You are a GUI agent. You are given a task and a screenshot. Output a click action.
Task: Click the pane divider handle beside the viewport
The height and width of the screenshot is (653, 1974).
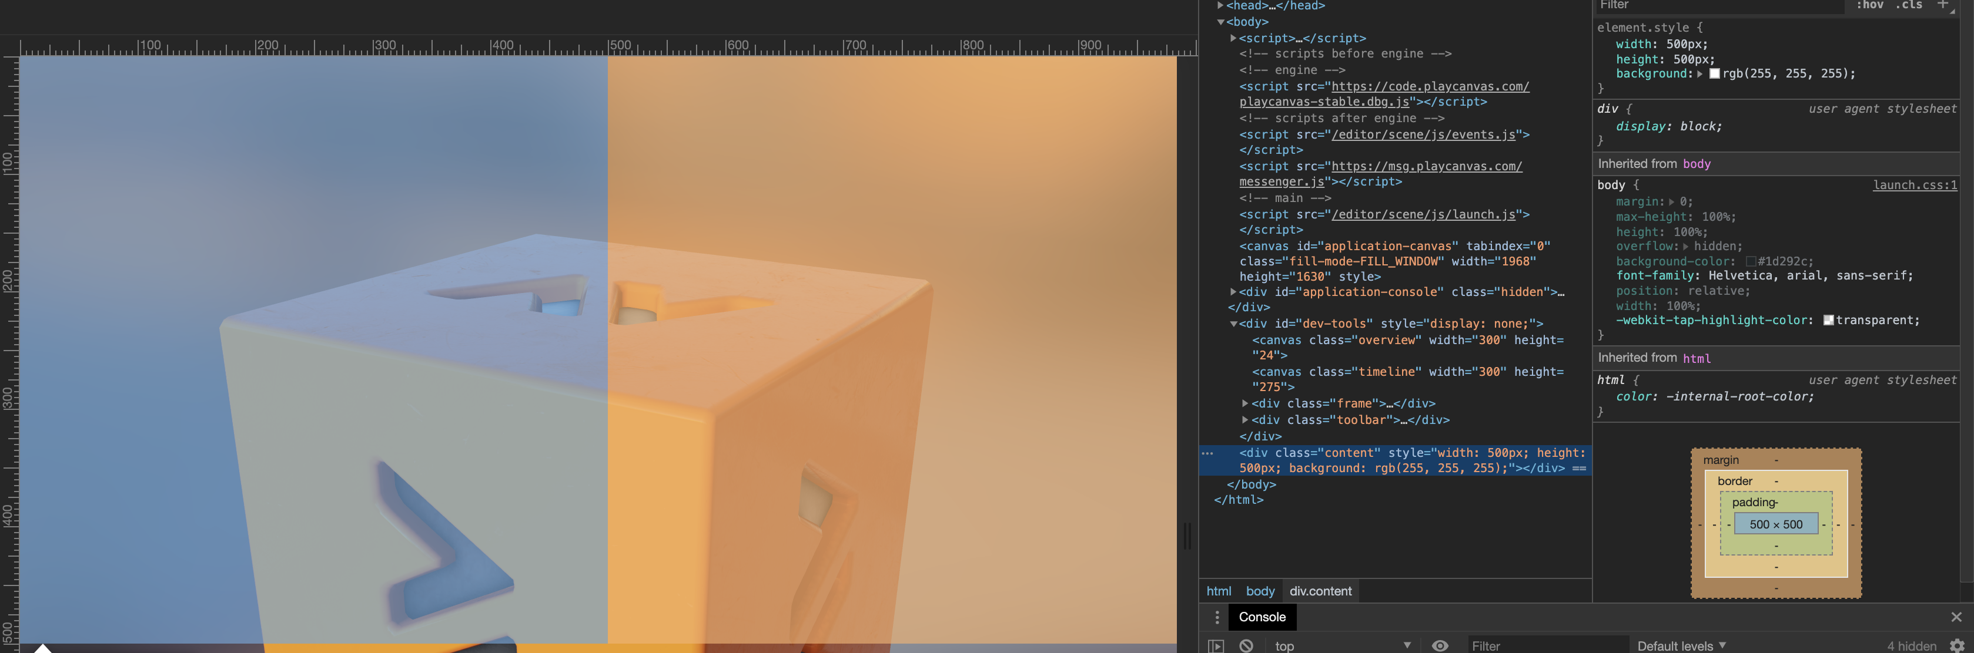point(1187,536)
